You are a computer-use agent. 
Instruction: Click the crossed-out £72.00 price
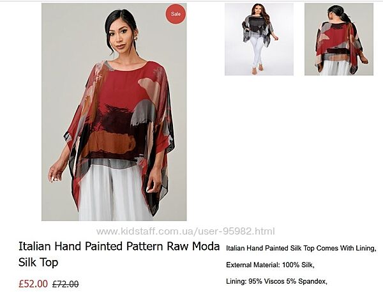pos(66,284)
